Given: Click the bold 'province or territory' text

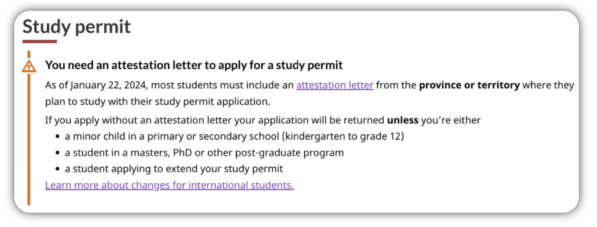Looking at the screenshot, I should [x=469, y=85].
